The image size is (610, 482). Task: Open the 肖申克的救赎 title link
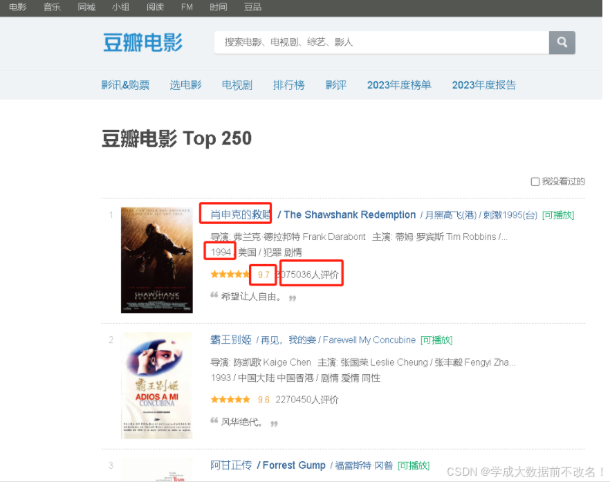[x=240, y=215]
